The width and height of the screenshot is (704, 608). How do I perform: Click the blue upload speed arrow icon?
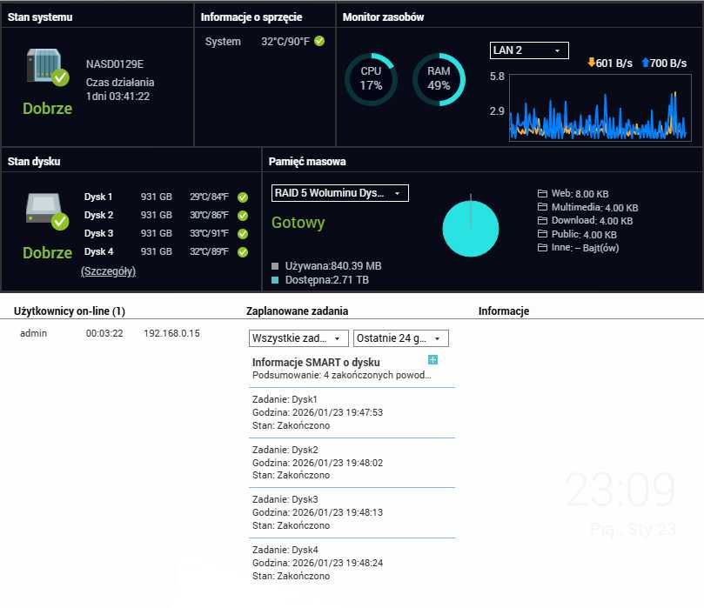coord(646,63)
